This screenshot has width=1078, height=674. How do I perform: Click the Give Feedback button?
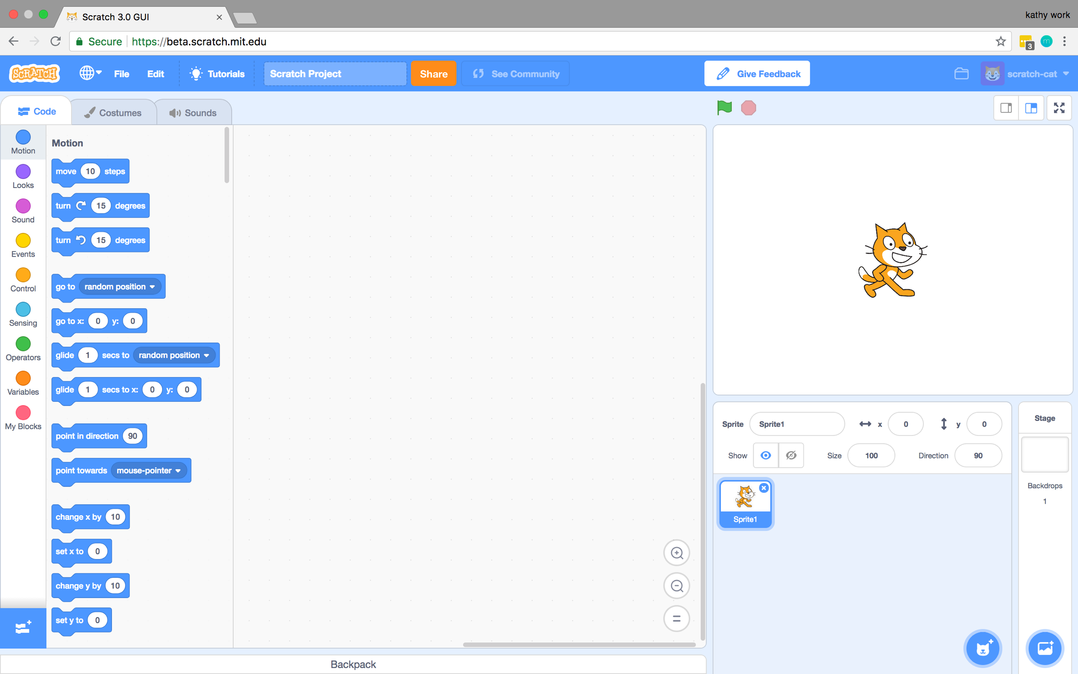pos(757,74)
